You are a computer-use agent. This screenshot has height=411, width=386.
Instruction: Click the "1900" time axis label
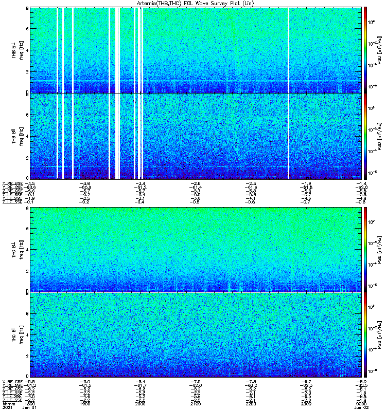point(85,404)
